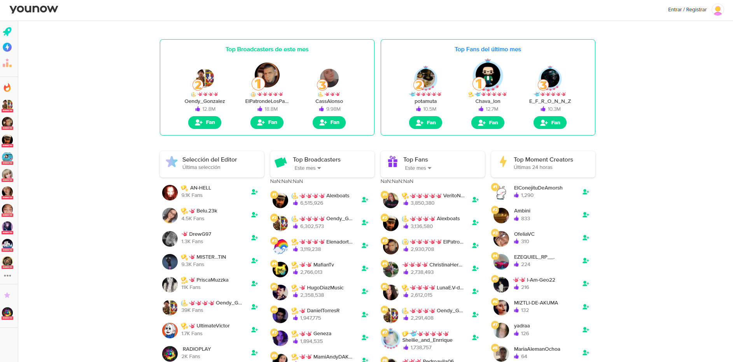Toggle fan status for DrewG97

(254, 237)
